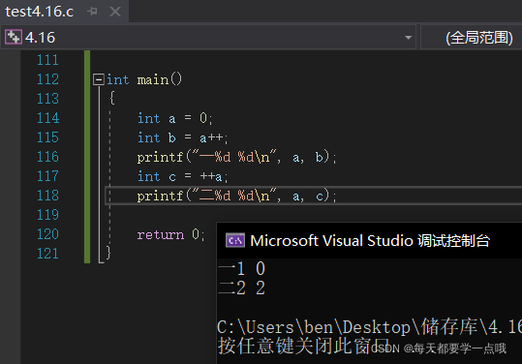Click line number 116

tap(48, 157)
